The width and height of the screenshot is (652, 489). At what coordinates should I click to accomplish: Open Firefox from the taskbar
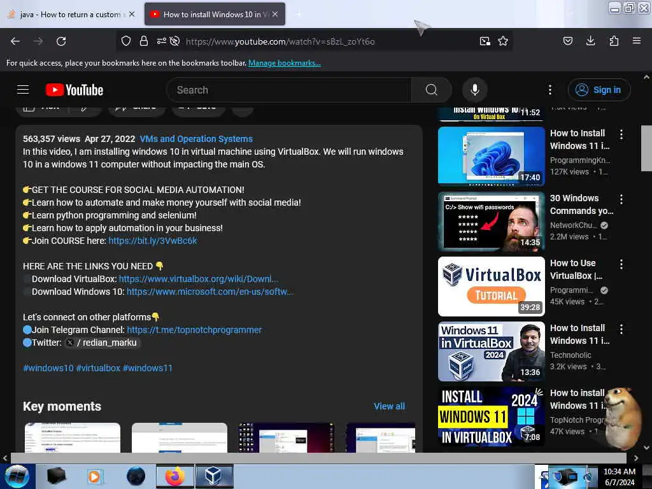coord(175,476)
